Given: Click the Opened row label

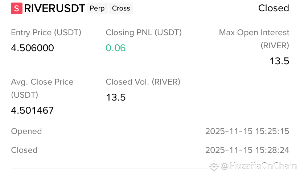Looking at the screenshot, I should (x=26, y=131).
